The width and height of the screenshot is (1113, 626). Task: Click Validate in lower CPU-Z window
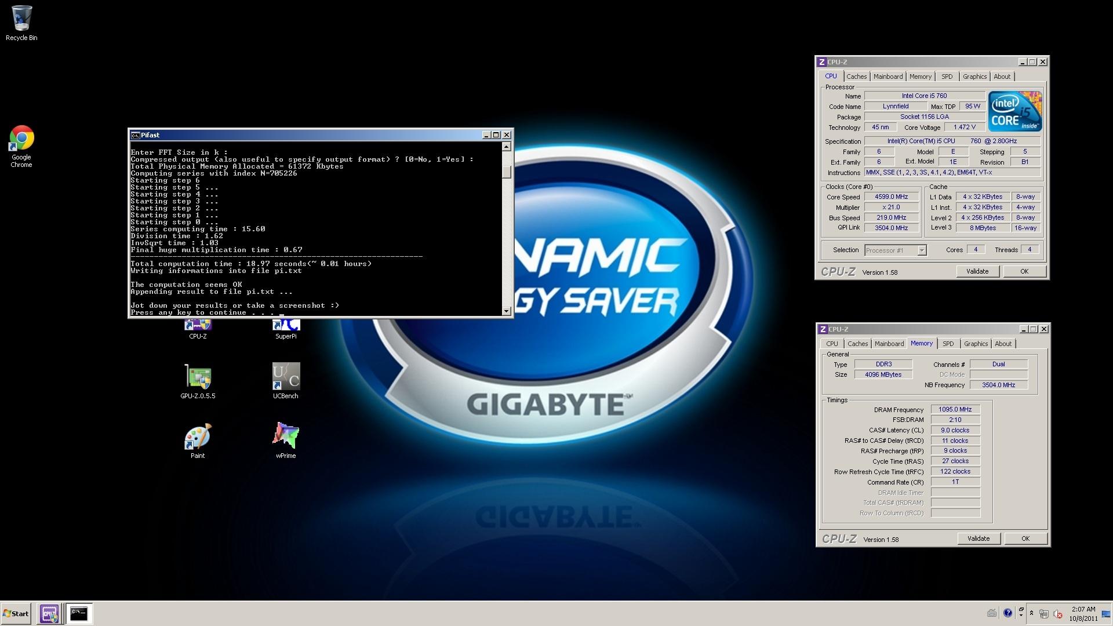pos(979,538)
